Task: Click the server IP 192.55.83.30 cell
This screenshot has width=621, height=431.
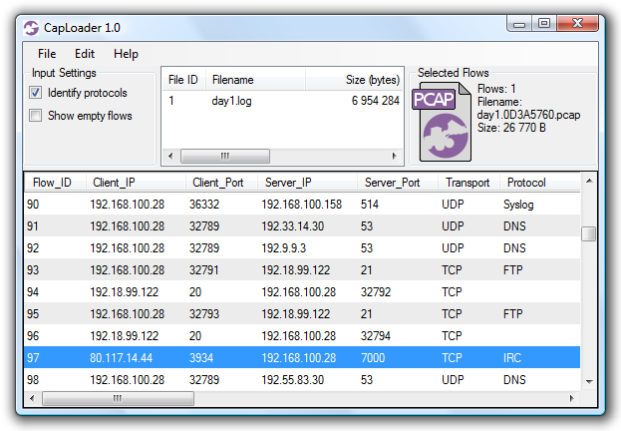Action: (293, 380)
